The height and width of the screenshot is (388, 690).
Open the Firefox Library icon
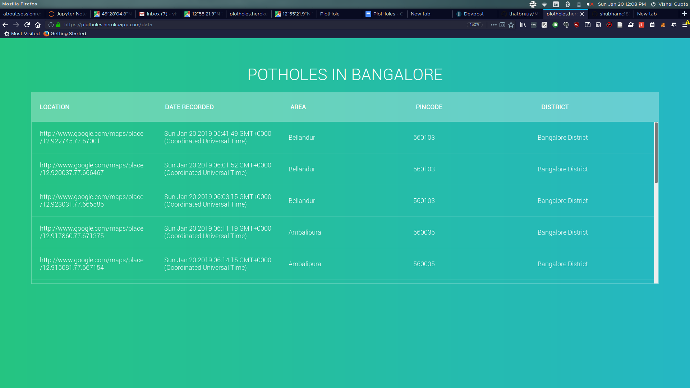point(523,25)
